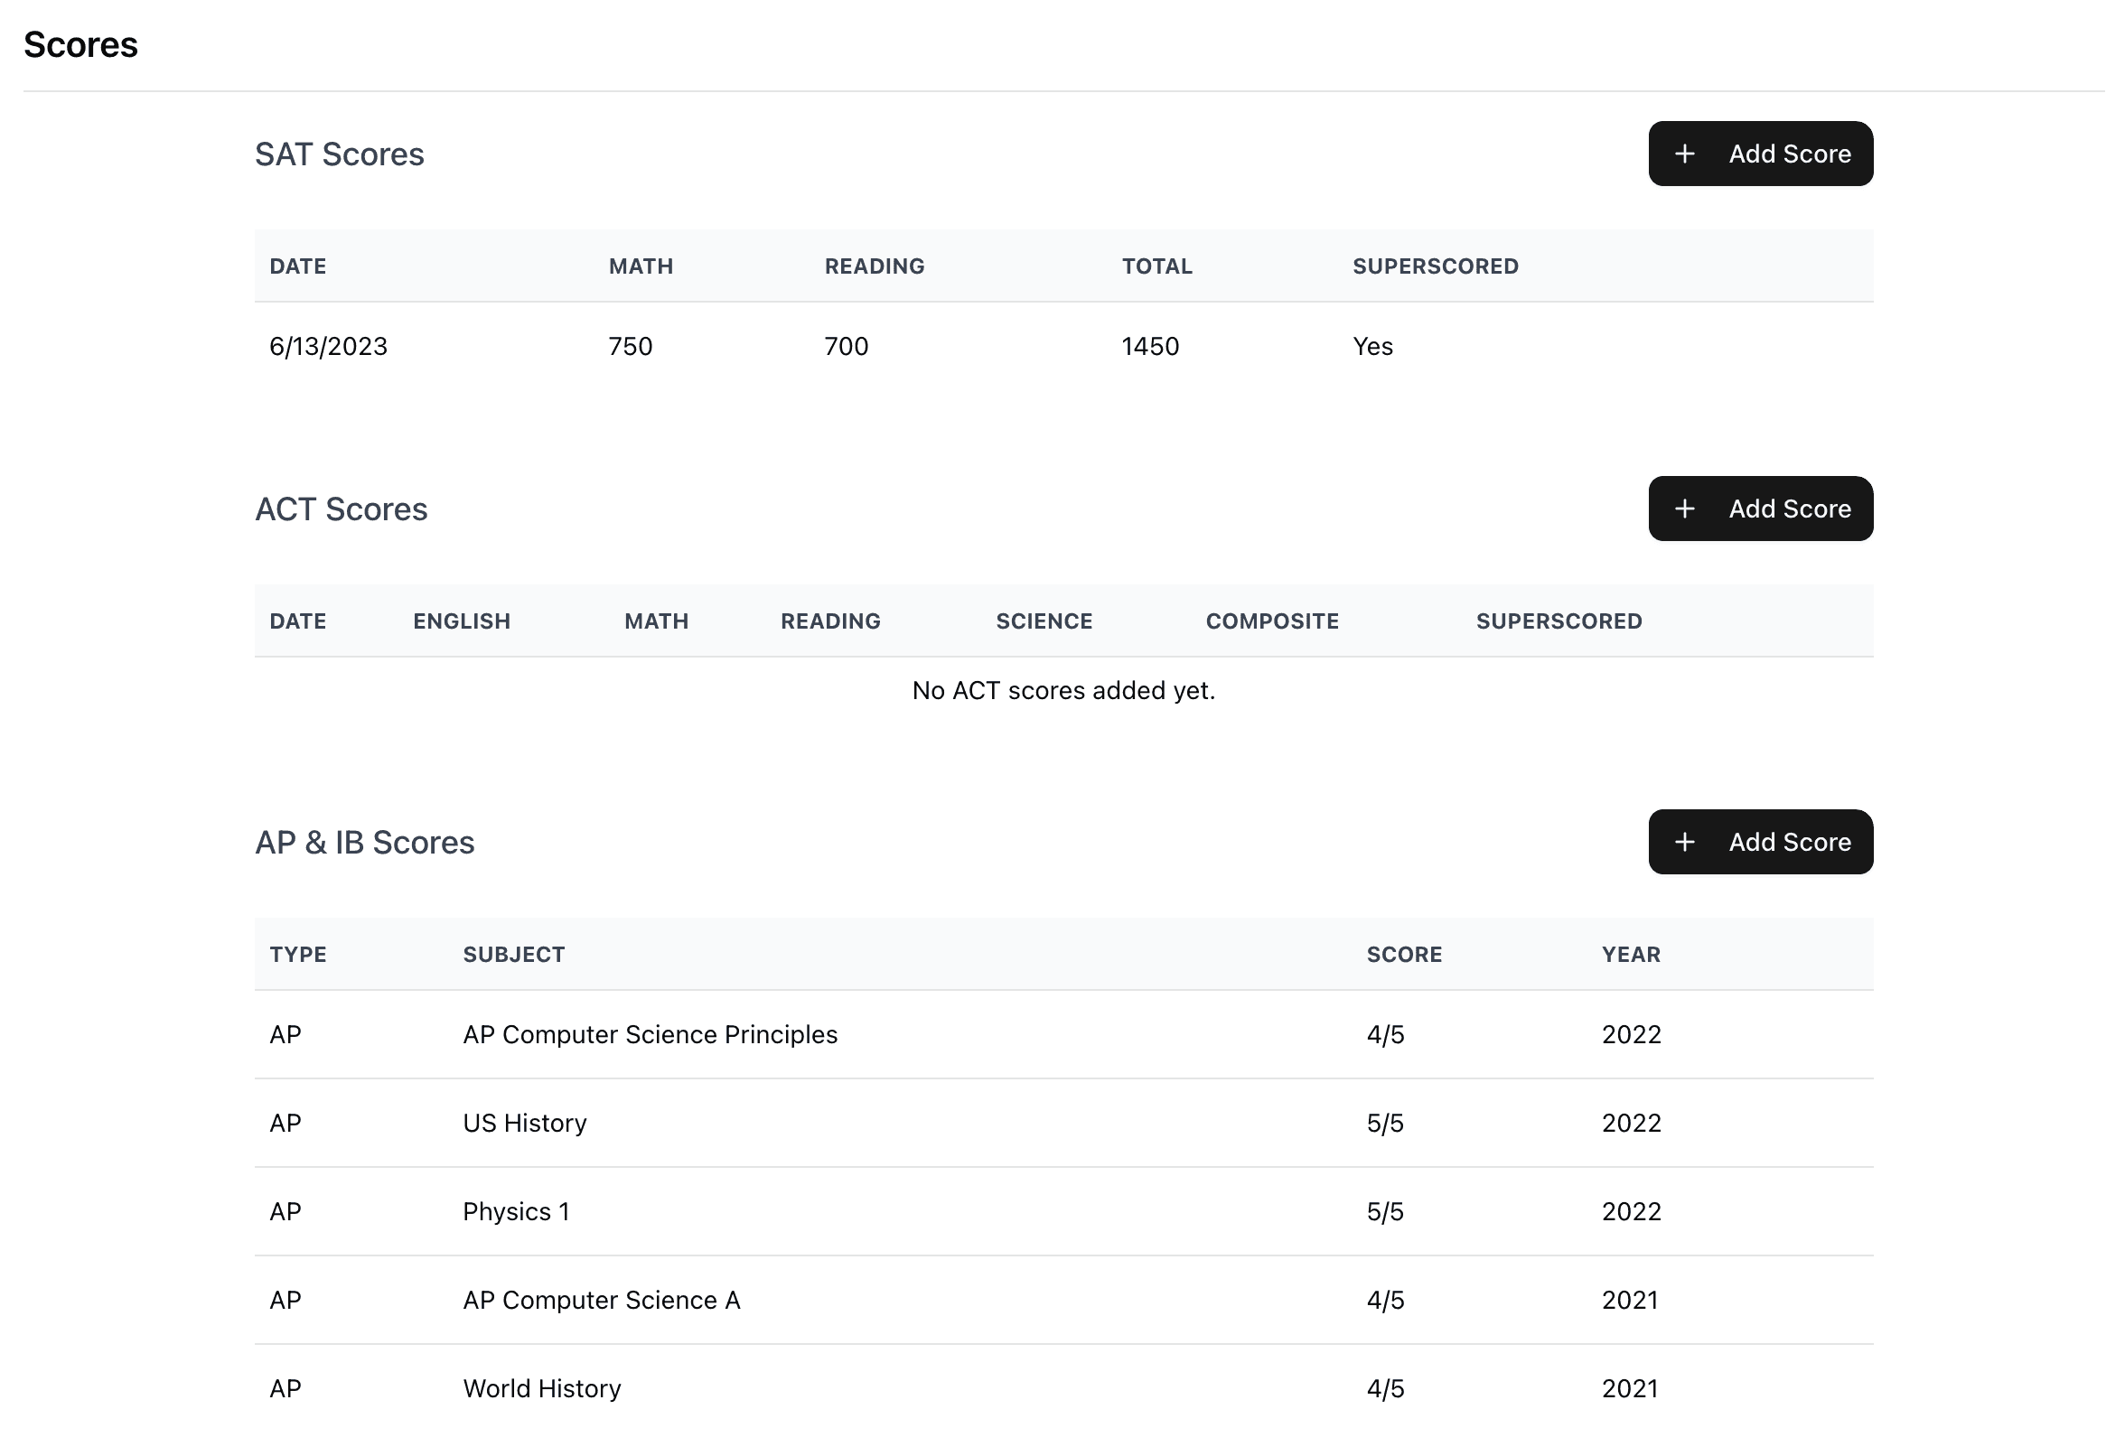Viewport: 2125px width, 1456px height.
Task: Click the Physics 1 score entry
Action: pyautogui.click(x=516, y=1212)
